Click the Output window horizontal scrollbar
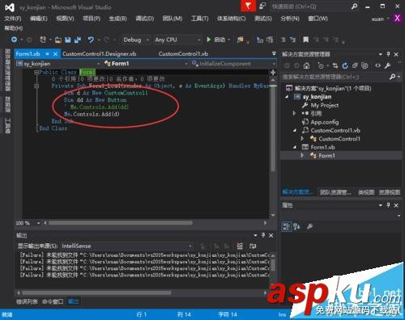The width and height of the screenshot is (405, 320). (x=96, y=293)
